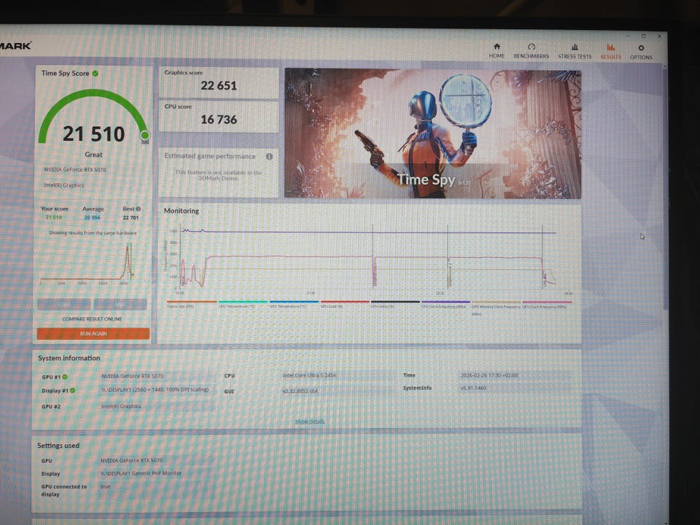Click the Best score value 22 701
Viewport: 700px width, 525px height.
131,217
